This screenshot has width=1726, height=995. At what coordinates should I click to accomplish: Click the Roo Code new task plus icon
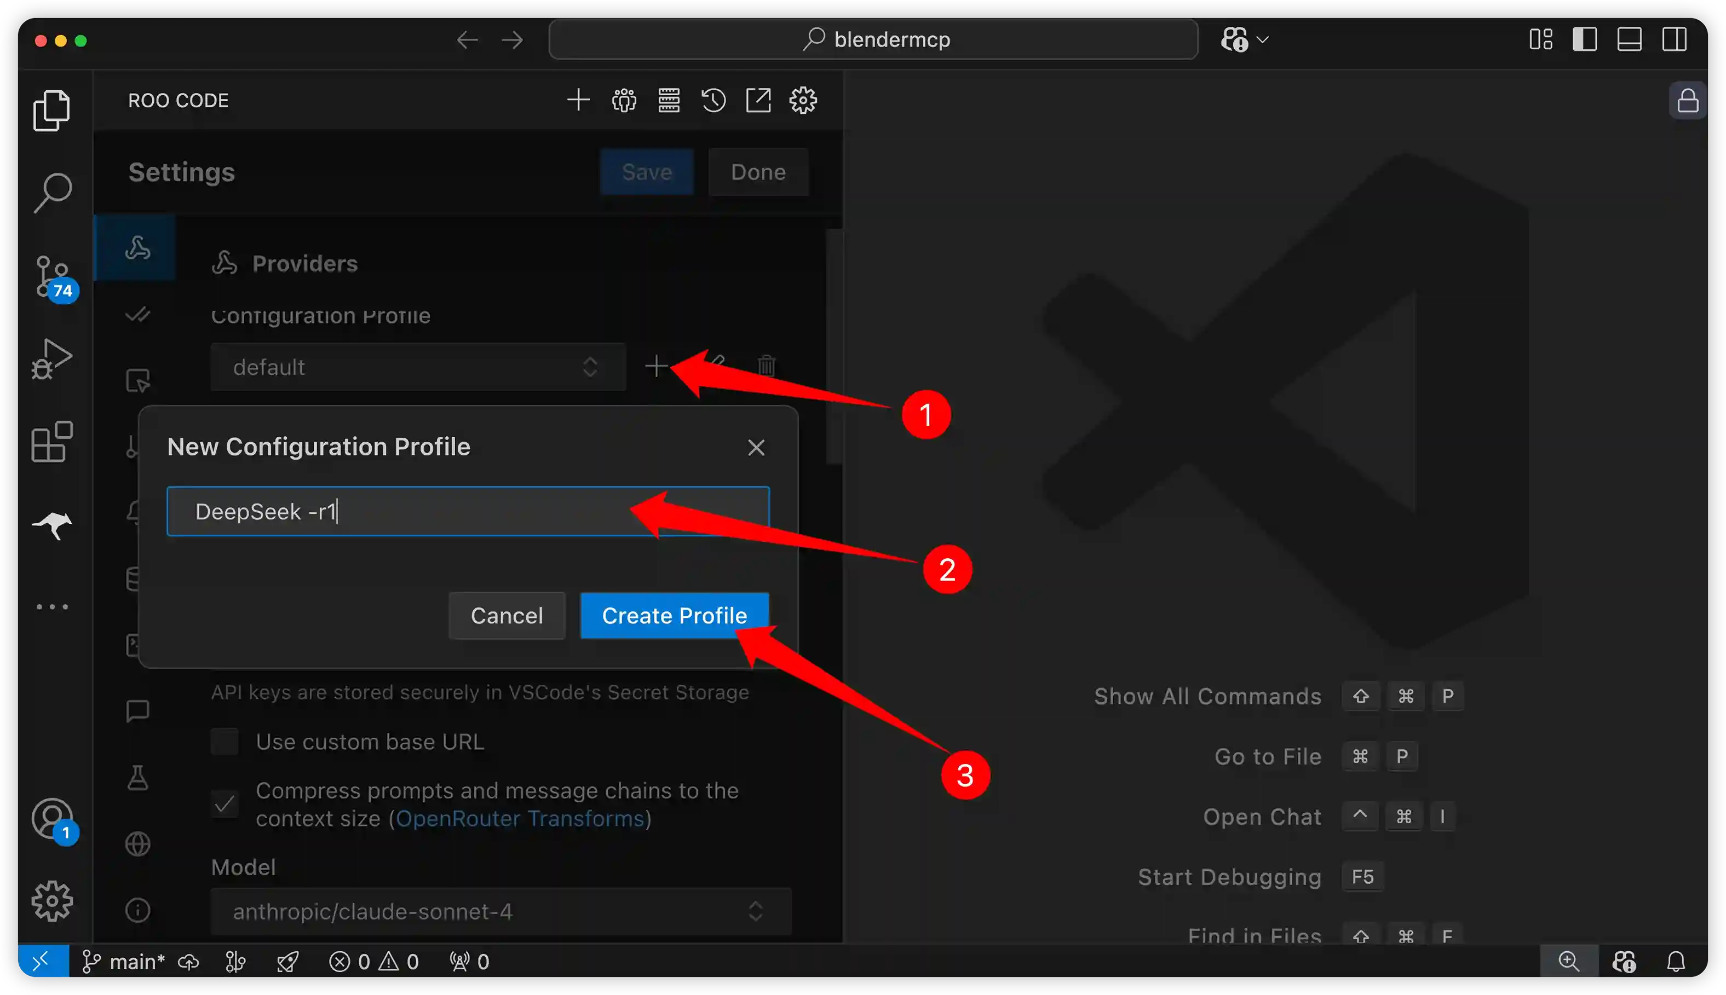click(x=578, y=101)
